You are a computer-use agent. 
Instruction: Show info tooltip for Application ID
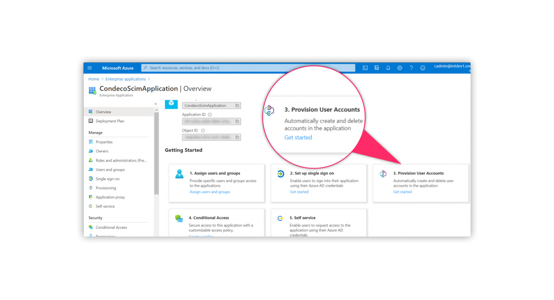(x=210, y=115)
